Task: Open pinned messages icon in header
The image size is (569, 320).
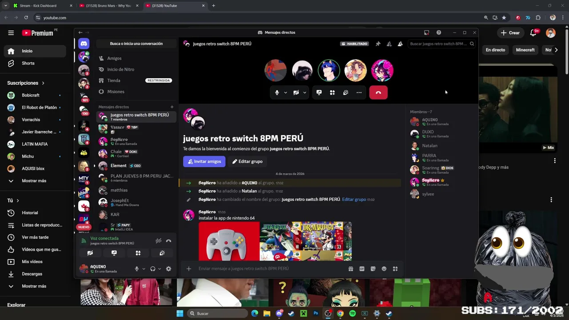Action: coord(378,44)
